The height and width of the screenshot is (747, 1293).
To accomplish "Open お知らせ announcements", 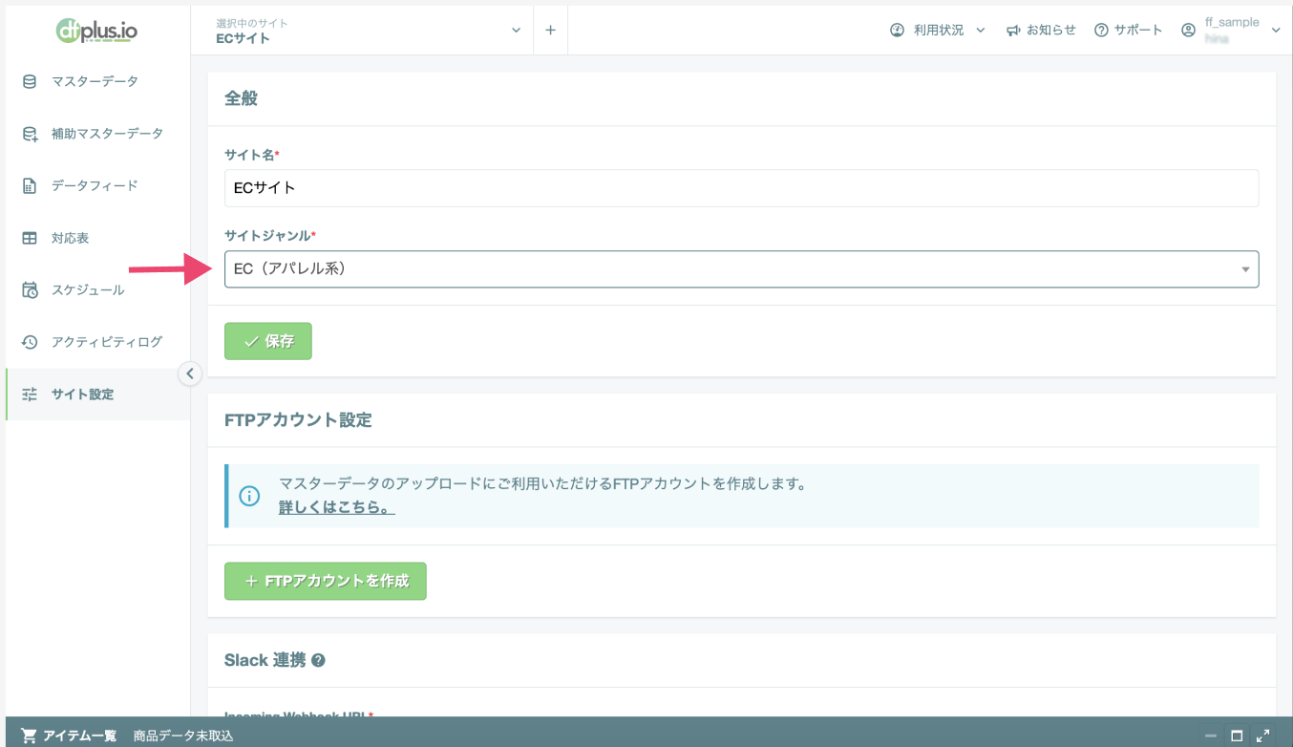I will click(1041, 31).
